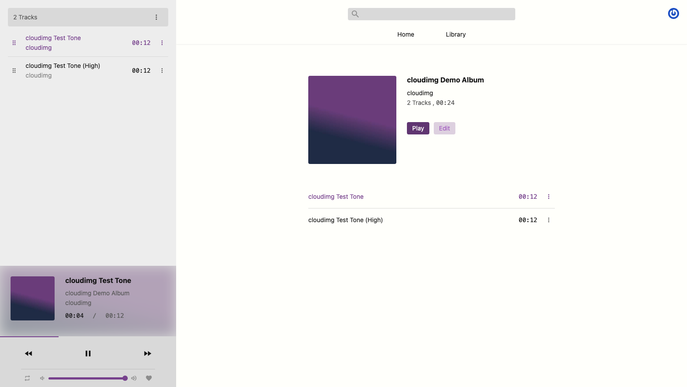Edit the cloudimg Demo Album
This screenshot has height=387, width=687.
click(444, 128)
